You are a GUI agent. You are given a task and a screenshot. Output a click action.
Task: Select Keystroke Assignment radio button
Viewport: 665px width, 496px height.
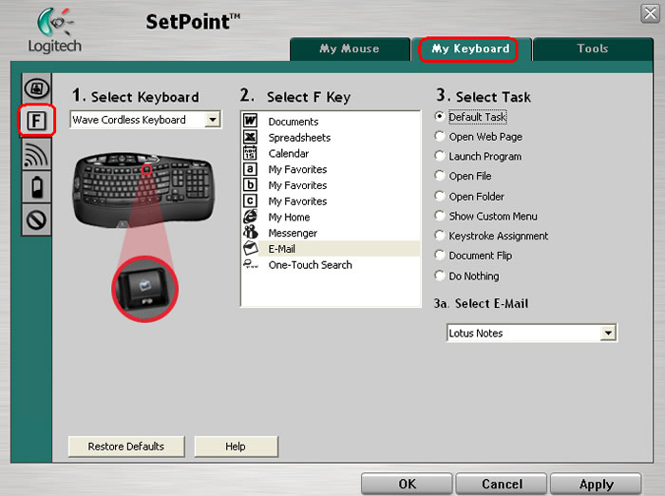pyautogui.click(x=440, y=236)
